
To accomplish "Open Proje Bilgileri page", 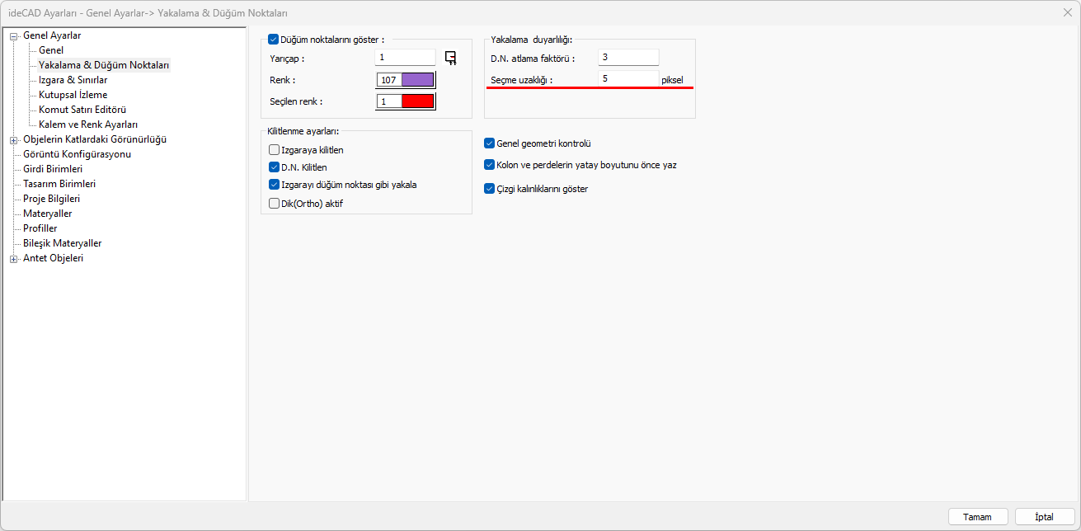I will 51,199.
